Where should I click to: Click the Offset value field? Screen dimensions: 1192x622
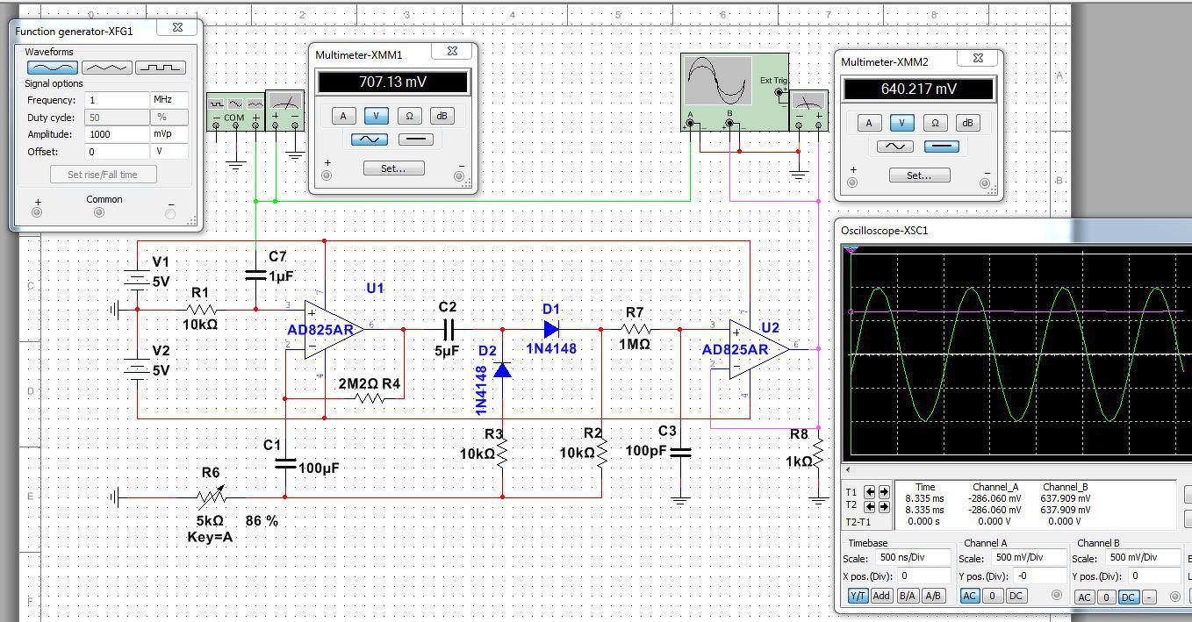(117, 152)
